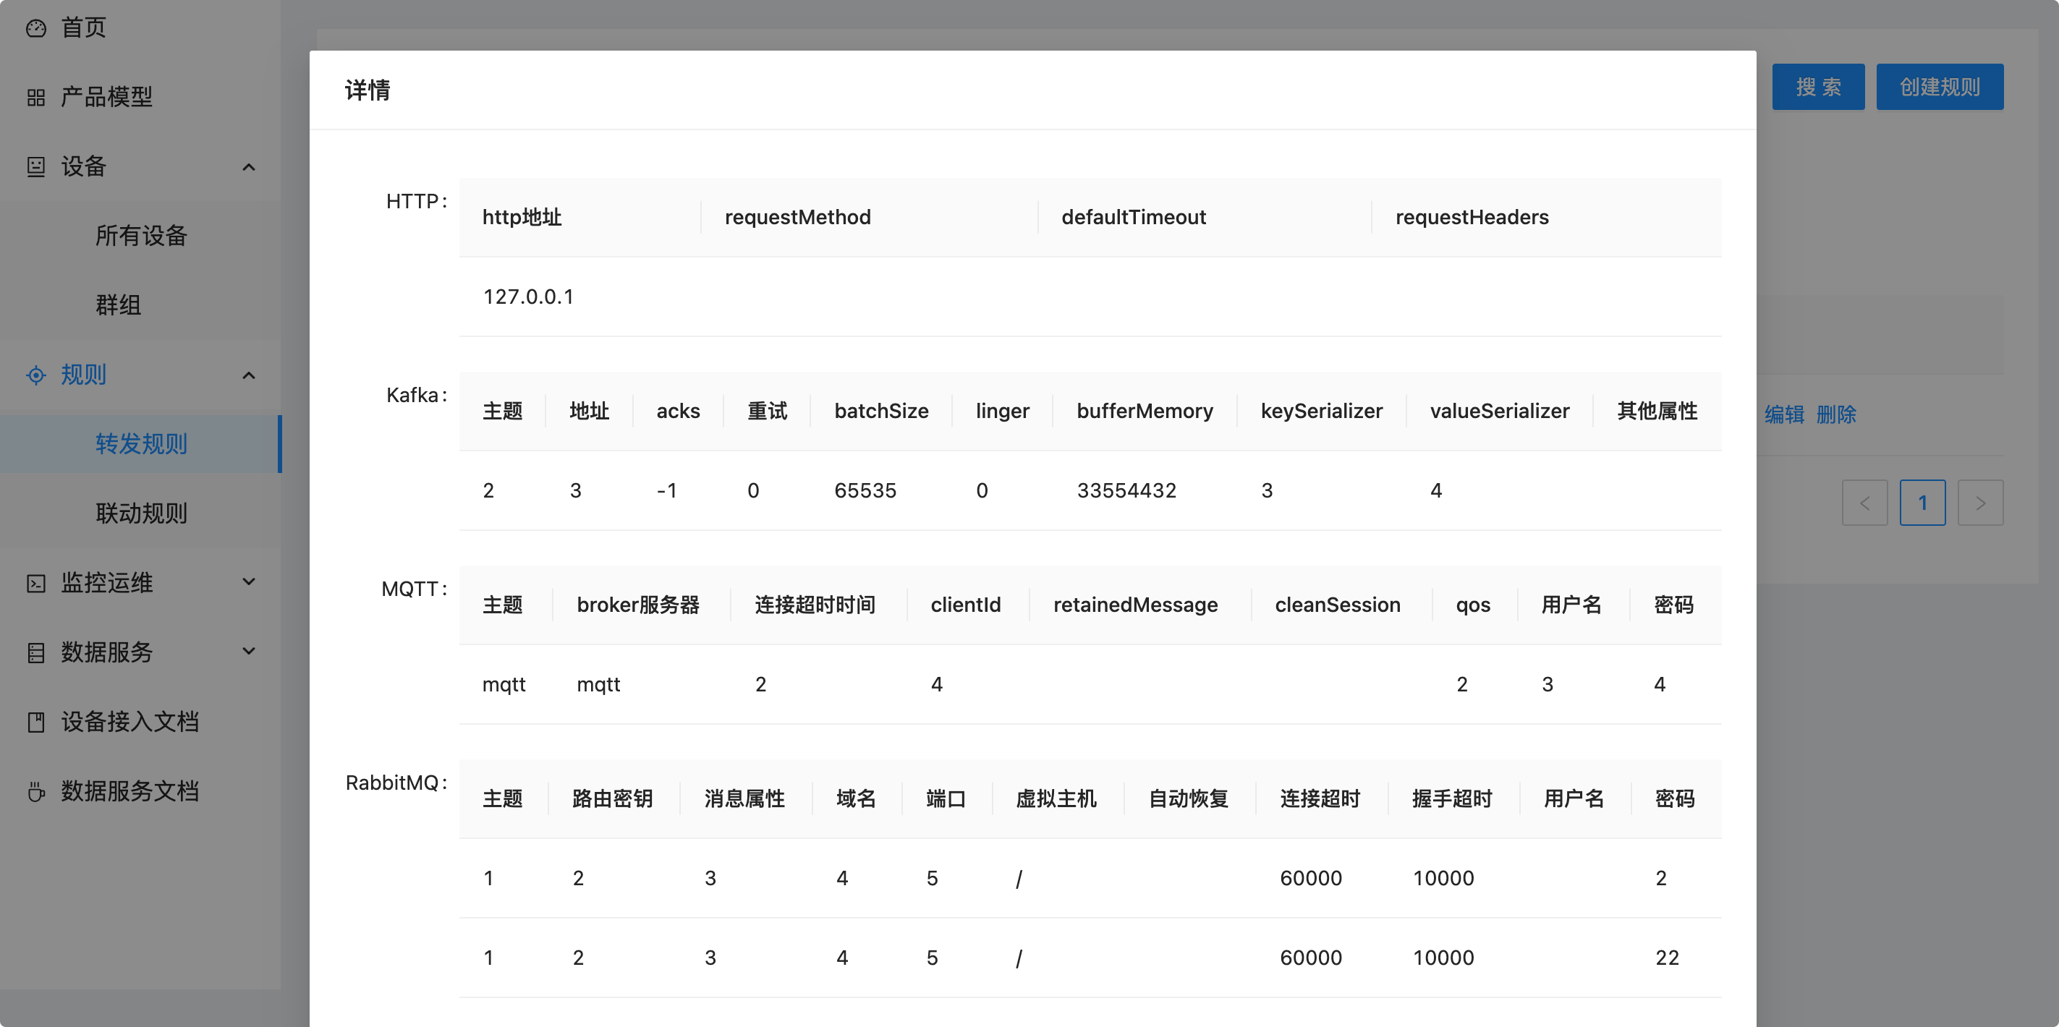The width and height of the screenshot is (2059, 1027).
Task: Click the Kafka acks column header
Action: 678,411
